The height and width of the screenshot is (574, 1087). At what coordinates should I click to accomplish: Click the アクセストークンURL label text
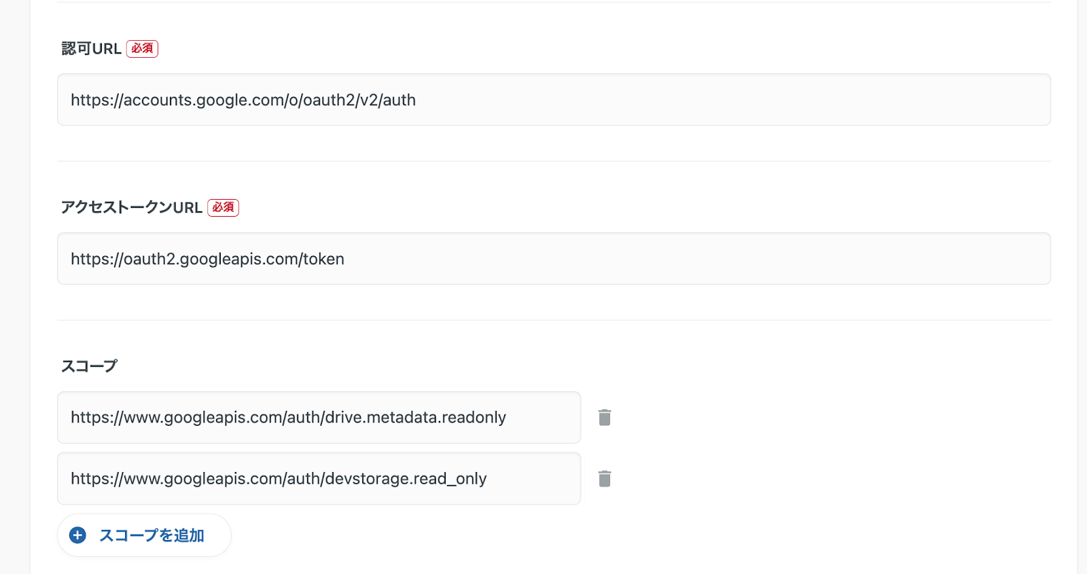point(131,208)
